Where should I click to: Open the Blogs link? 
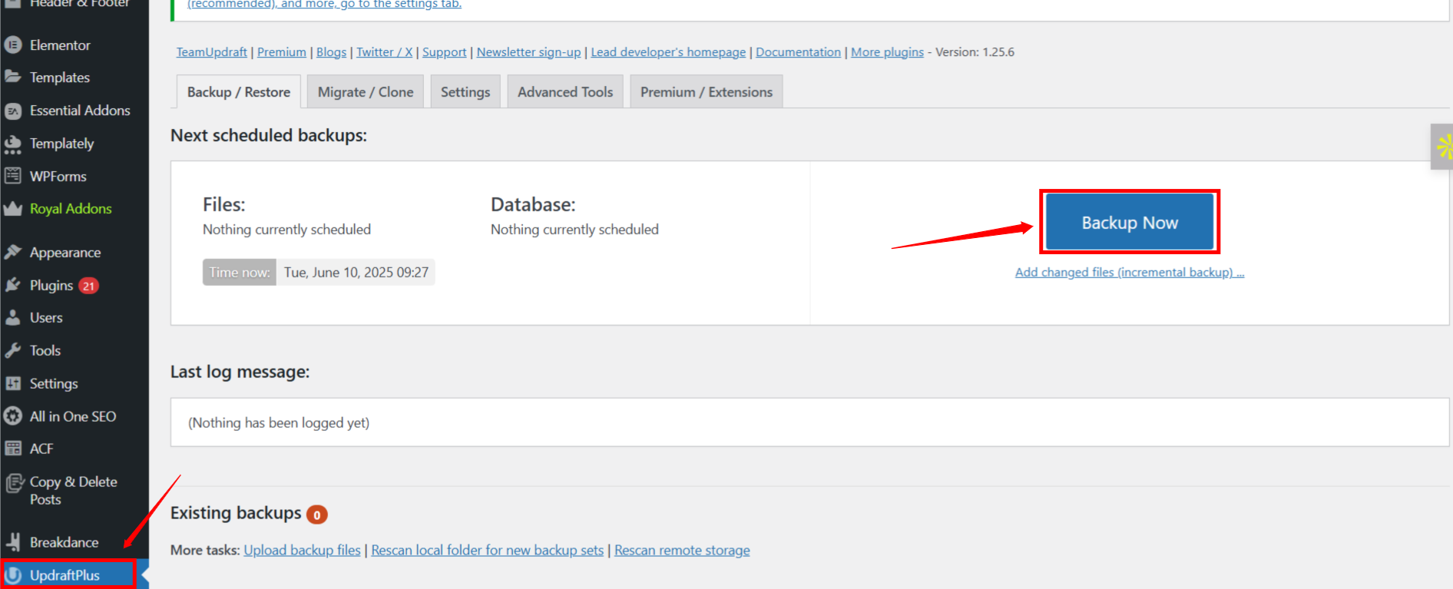point(331,51)
